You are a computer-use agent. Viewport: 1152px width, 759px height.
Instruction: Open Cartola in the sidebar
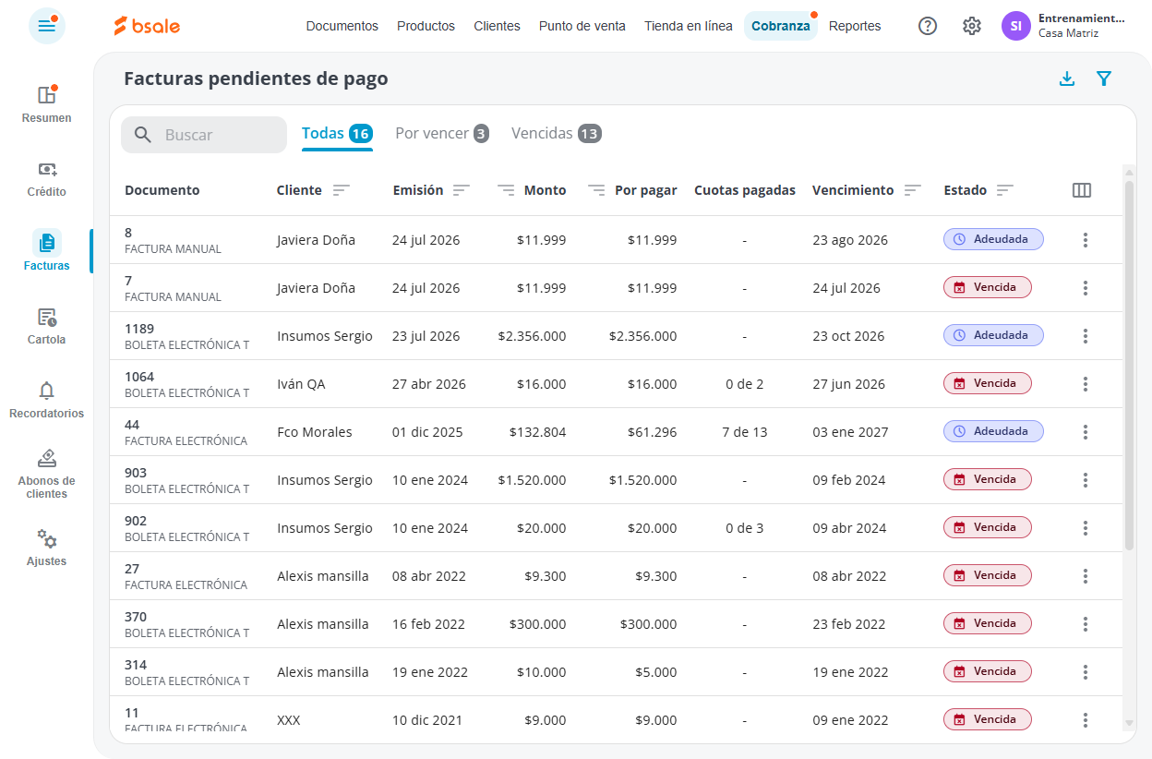pyautogui.click(x=47, y=326)
